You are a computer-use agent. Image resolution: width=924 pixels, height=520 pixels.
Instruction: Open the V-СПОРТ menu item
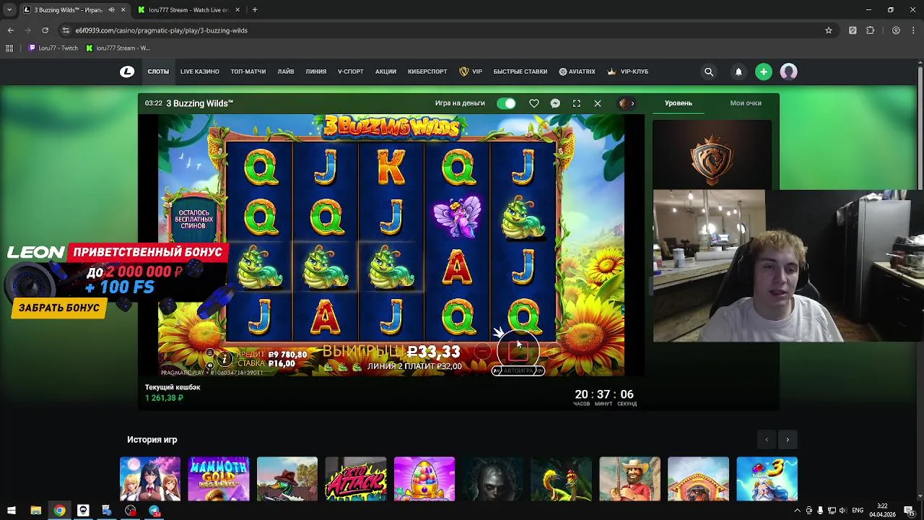tap(351, 71)
